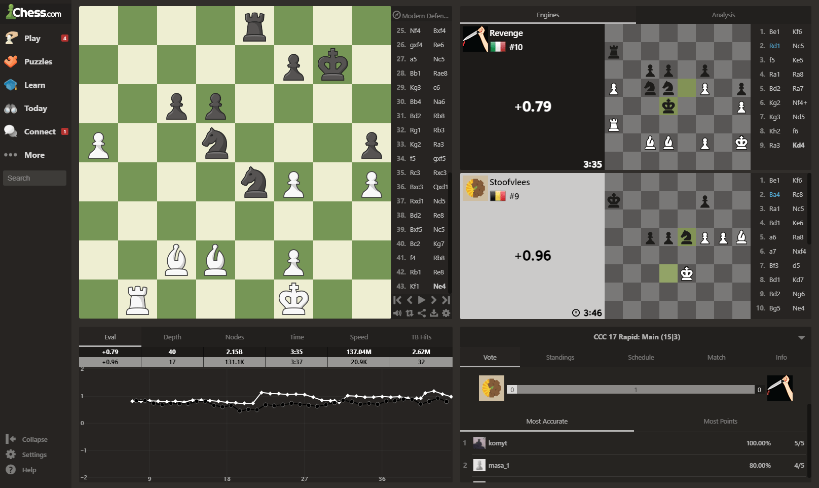Open board settings gear

[x=446, y=313]
